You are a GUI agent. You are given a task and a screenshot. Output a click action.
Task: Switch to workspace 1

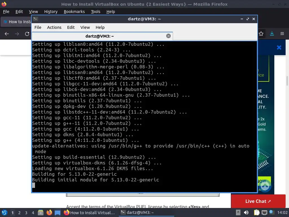(12, 213)
